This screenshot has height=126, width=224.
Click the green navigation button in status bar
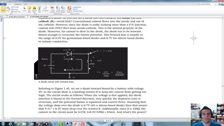pos(120,121)
